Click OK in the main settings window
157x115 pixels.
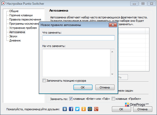click(x=121, y=109)
